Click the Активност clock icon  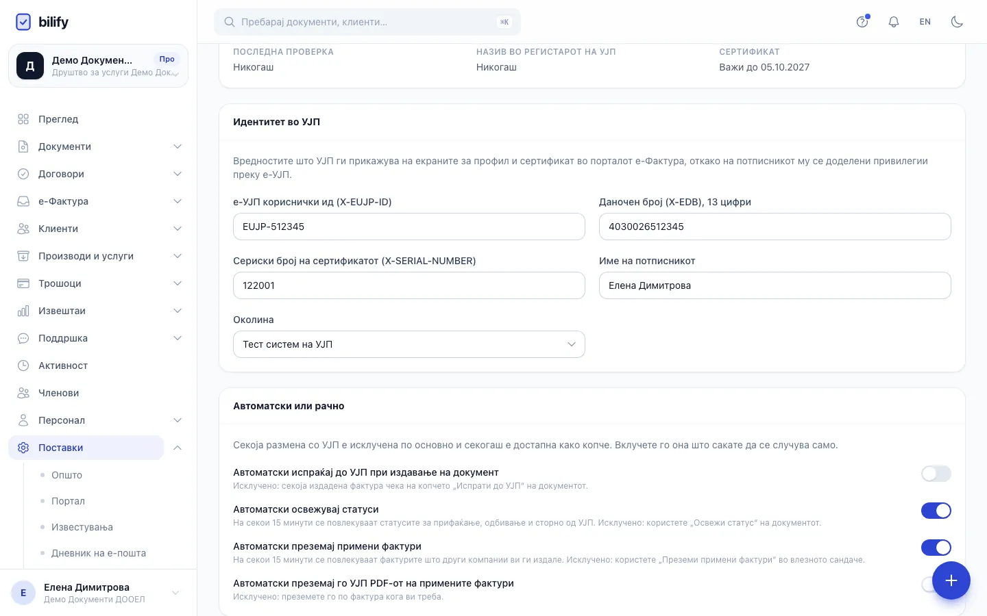click(x=23, y=365)
